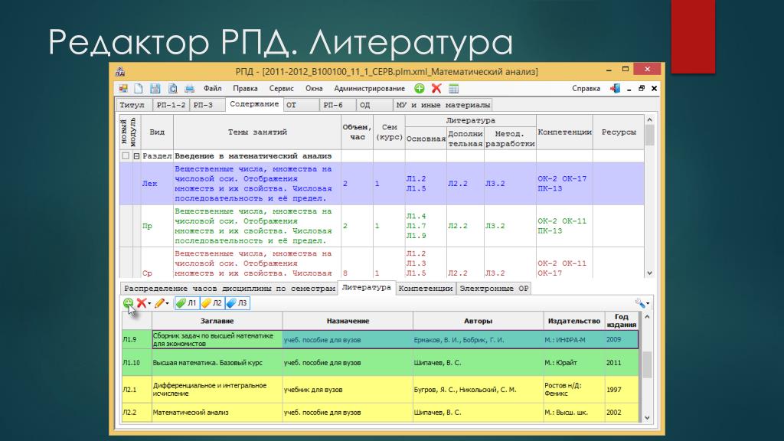Viewport: 784px width, 441px height.
Task: Click the exit door icon next to Справка
Action: [615, 89]
